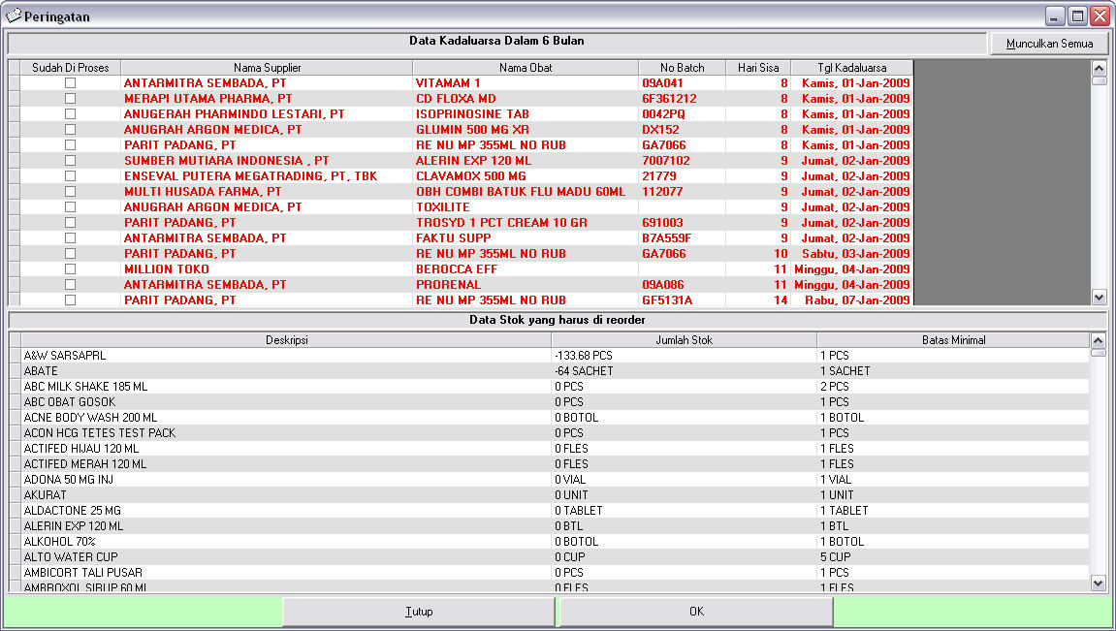This screenshot has width=1116, height=631.
Task: Select A&W SARSAPRL stock row
Action: click(x=556, y=355)
